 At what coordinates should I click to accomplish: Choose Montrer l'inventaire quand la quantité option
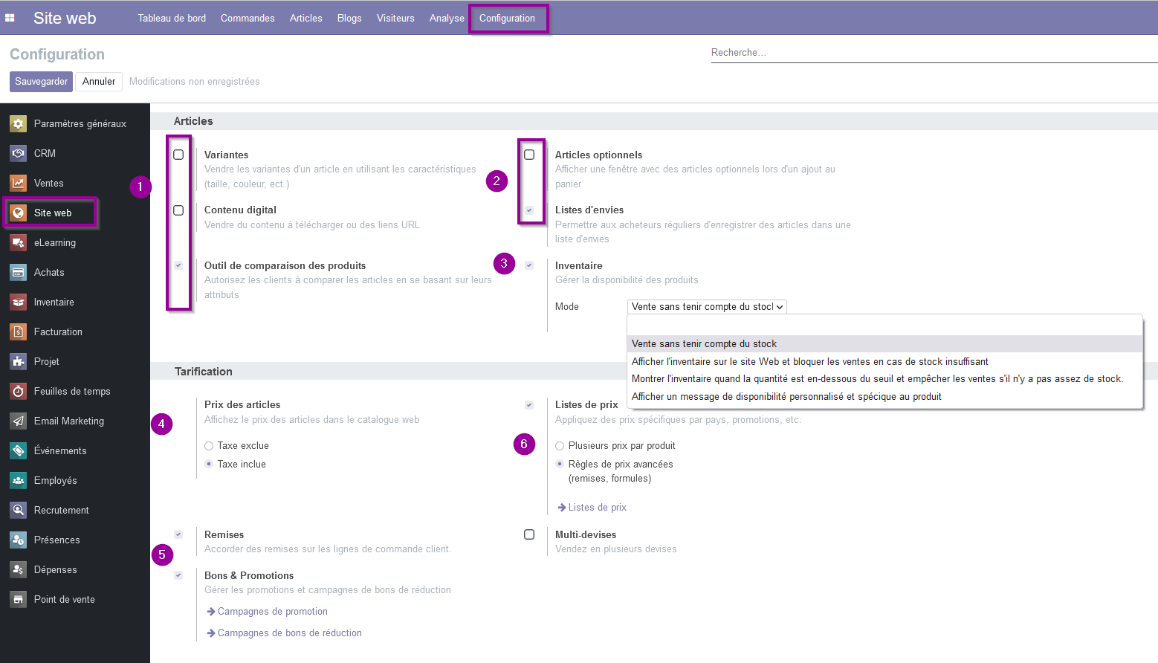[x=884, y=379]
